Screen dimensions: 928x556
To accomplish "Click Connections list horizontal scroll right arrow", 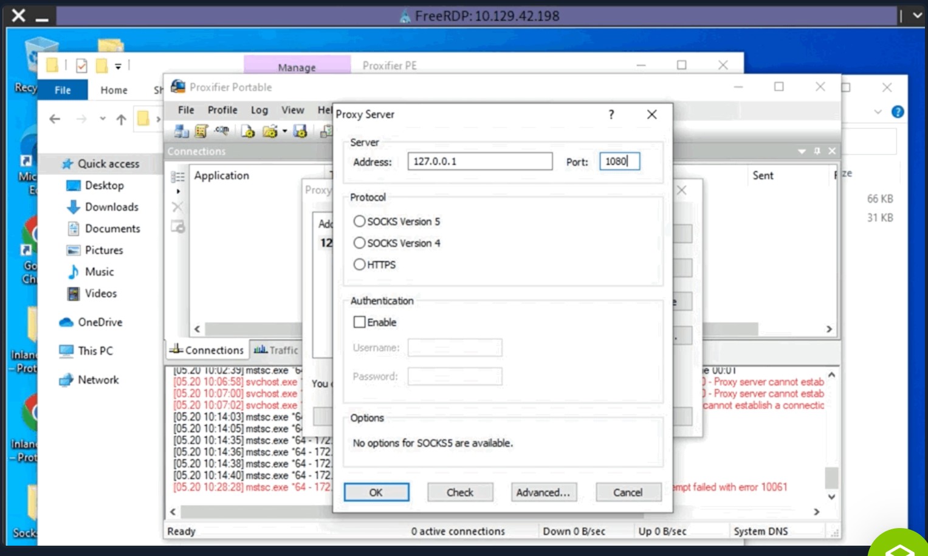I will [x=829, y=329].
